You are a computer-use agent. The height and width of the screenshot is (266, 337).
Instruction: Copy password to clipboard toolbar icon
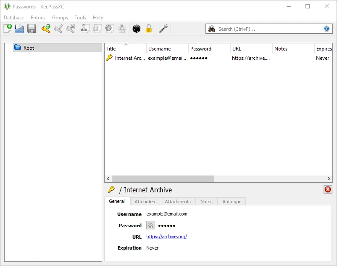click(97, 29)
